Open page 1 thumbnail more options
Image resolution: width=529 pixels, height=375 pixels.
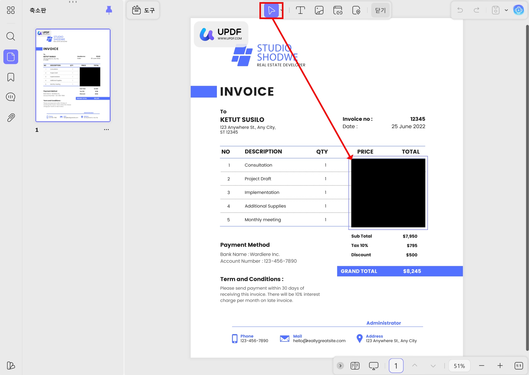(106, 130)
